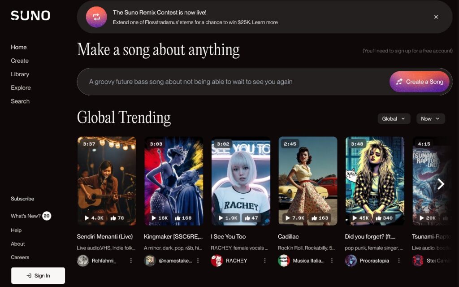Image resolution: width=459 pixels, height=287 pixels.
Task: Click the Create a Song button
Action: click(419, 82)
